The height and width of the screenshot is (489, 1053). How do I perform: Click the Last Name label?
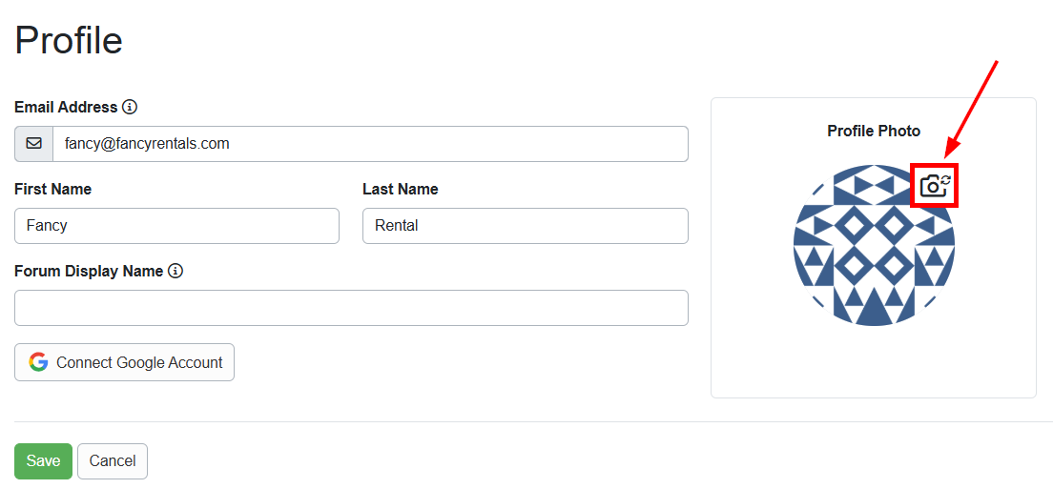(x=401, y=189)
